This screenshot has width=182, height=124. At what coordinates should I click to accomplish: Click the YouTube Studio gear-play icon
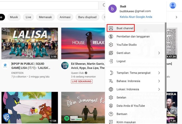[x=111, y=45]
